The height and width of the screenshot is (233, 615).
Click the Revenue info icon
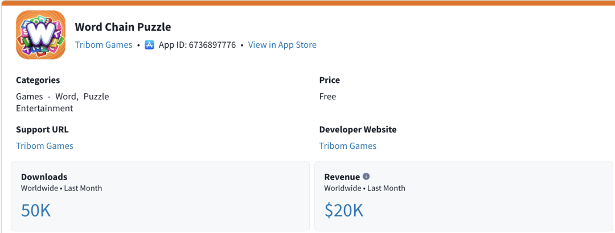[366, 177]
